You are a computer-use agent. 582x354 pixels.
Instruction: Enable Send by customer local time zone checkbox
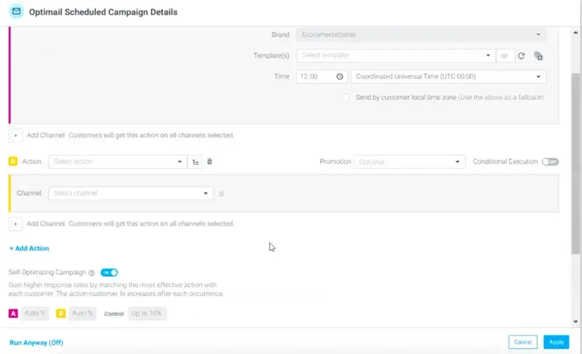pyautogui.click(x=346, y=98)
